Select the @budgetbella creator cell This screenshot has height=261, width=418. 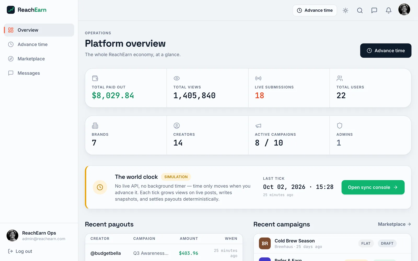[106, 253]
